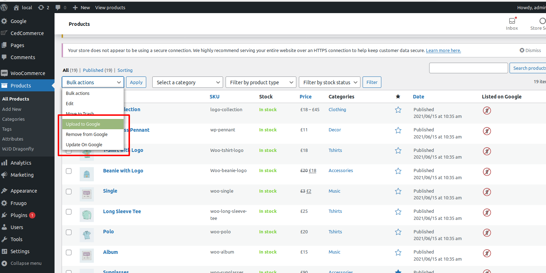
Task: Open the WooCommerce sidebar menu
Action: [27, 73]
